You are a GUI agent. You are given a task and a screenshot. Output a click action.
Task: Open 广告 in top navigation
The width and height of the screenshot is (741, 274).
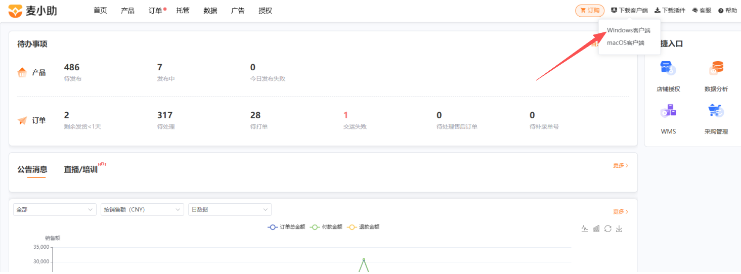coord(238,10)
